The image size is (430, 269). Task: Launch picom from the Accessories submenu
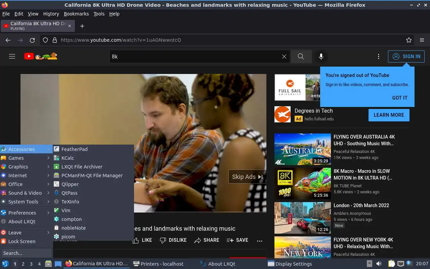pyautogui.click(x=93, y=236)
